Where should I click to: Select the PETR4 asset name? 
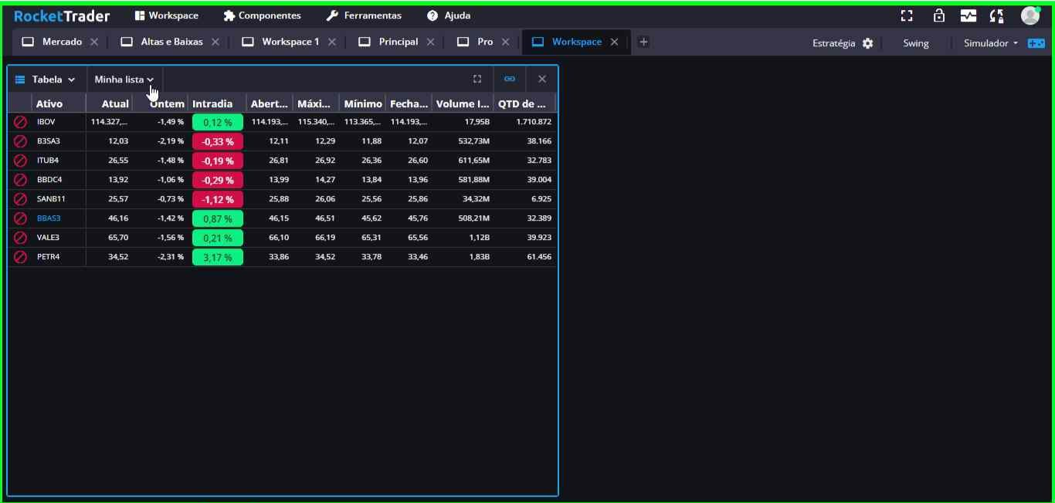pos(48,257)
